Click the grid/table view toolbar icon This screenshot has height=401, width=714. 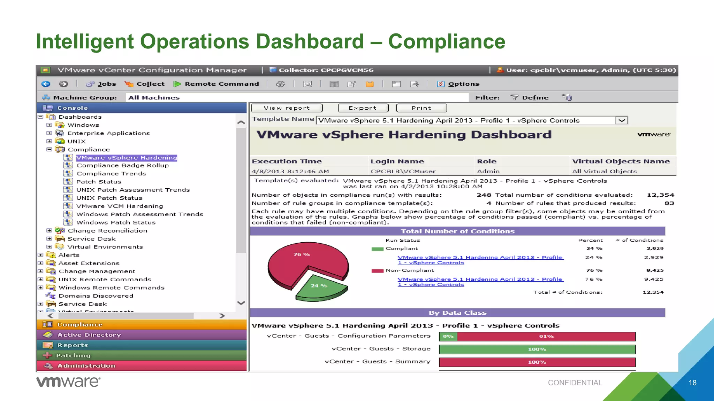(x=334, y=84)
